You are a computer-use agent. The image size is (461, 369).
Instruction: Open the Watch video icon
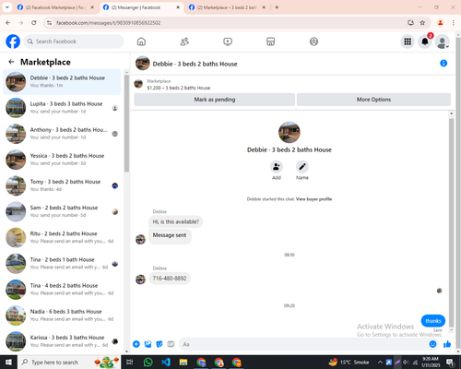pos(228,42)
